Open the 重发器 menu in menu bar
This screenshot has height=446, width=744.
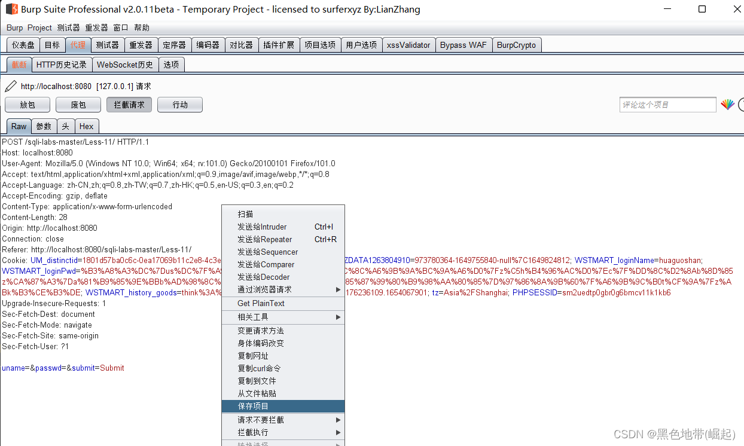[96, 28]
